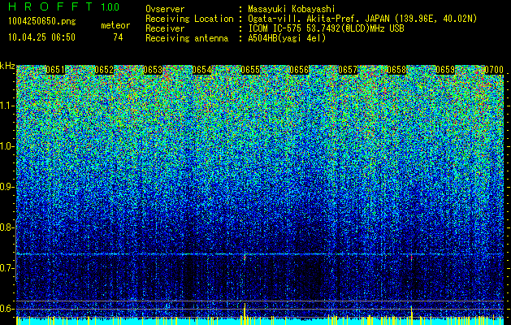Click the observer name Masayuki Kobayashi
511x325 pixels.
coord(292,9)
